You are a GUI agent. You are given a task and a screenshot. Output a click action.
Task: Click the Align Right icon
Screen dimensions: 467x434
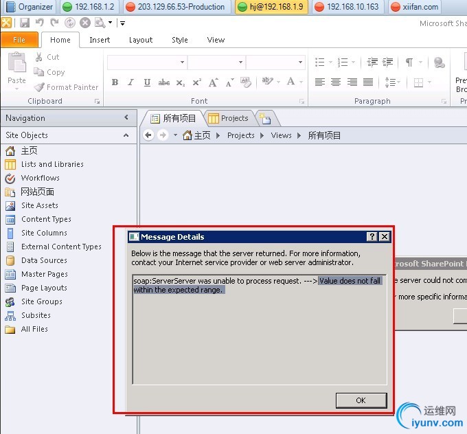(352, 82)
